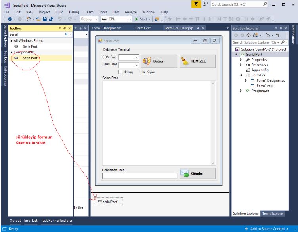The height and width of the screenshot is (232, 298).
Task: Start debugging with the green play icon
Action: point(136,19)
